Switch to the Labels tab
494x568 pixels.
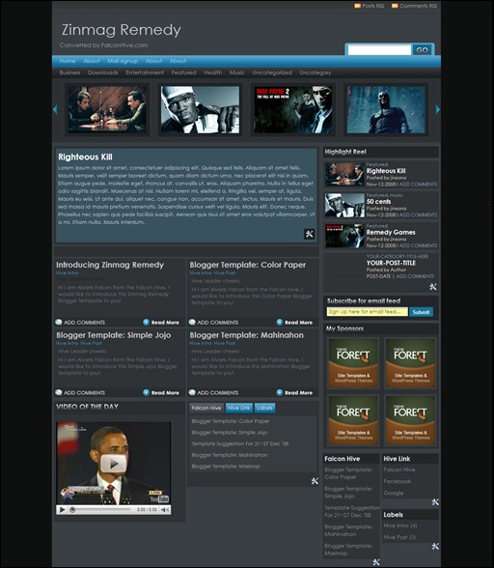[x=264, y=408]
